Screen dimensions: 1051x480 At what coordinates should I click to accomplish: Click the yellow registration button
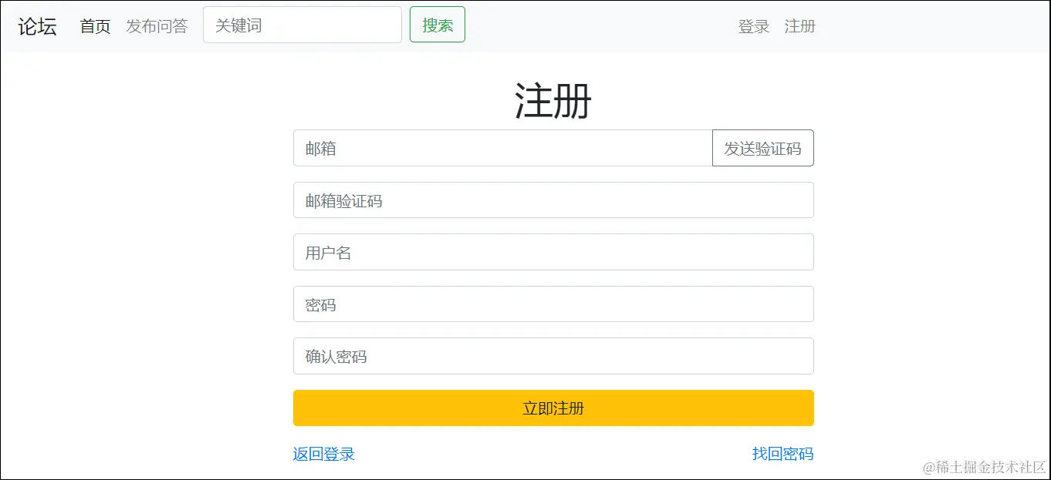tap(553, 408)
